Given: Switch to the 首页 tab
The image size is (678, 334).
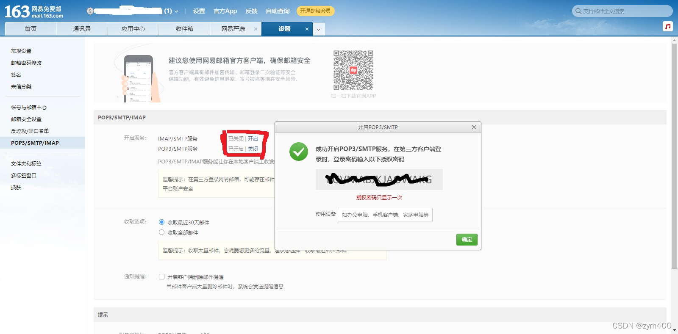Looking at the screenshot, I should [31, 29].
